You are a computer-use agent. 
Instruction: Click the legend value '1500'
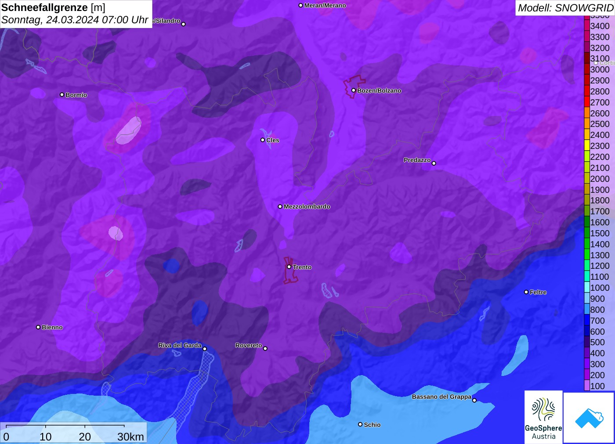click(600, 233)
